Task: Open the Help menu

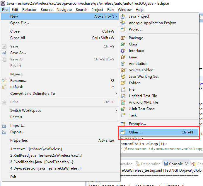Action: tap(139, 10)
